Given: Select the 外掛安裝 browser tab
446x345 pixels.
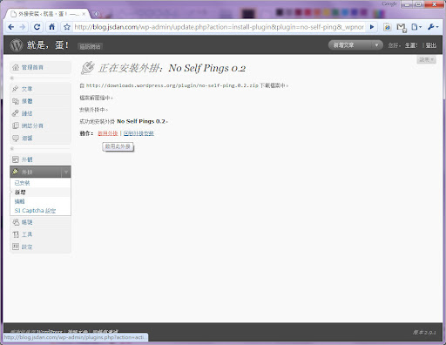Looking at the screenshot, I should [x=48, y=14].
